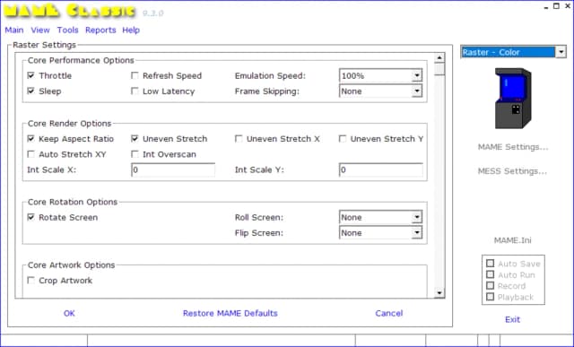The width and height of the screenshot is (574, 347).
Task: Tick the Int Overscan checkbox
Action: click(135, 154)
